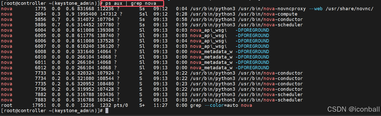Select PID 6006 in the list
Screen dimensions: 381x116
[x=41, y=41]
